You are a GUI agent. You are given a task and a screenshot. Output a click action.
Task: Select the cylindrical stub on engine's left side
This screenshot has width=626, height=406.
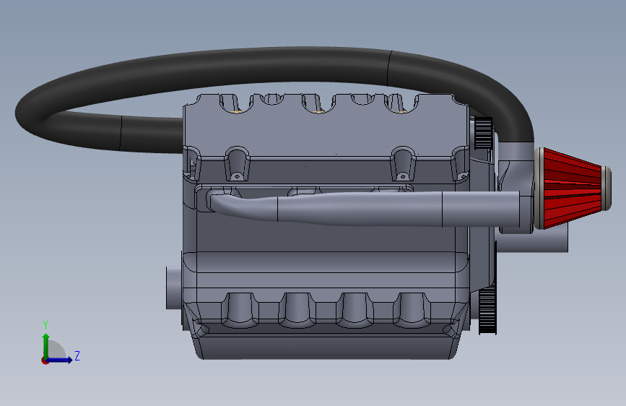[x=174, y=288]
